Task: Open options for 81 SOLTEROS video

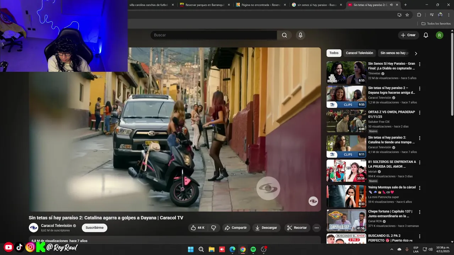Action: click(x=420, y=163)
